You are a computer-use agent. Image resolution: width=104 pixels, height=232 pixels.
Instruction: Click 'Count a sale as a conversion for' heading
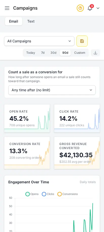(35, 72)
